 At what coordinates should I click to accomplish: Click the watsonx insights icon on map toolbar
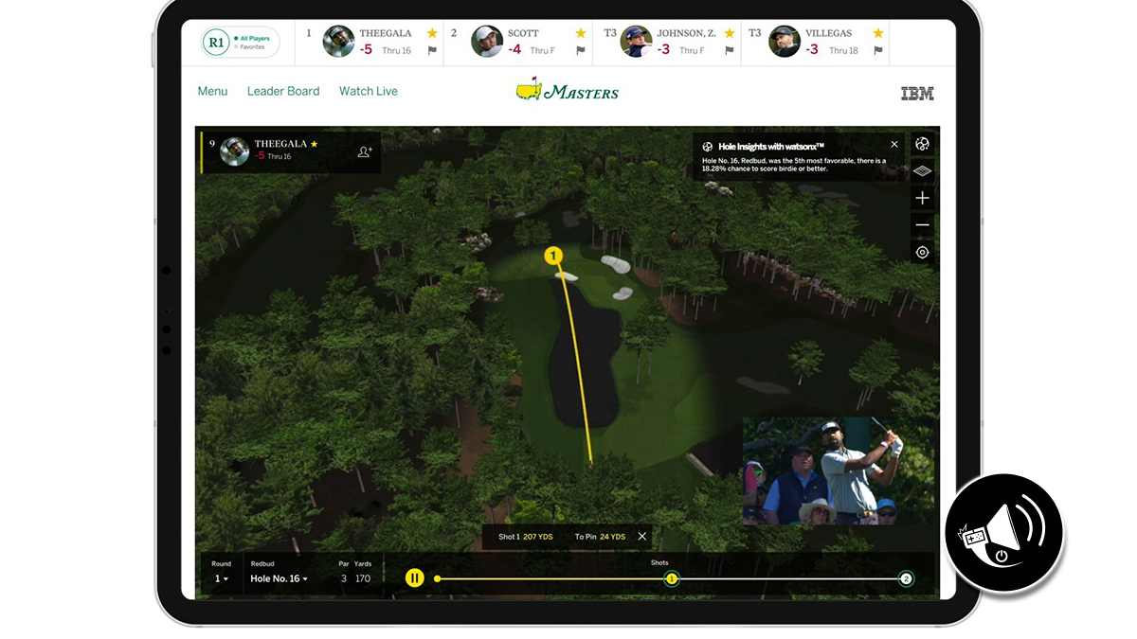pyautogui.click(x=922, y=144)
